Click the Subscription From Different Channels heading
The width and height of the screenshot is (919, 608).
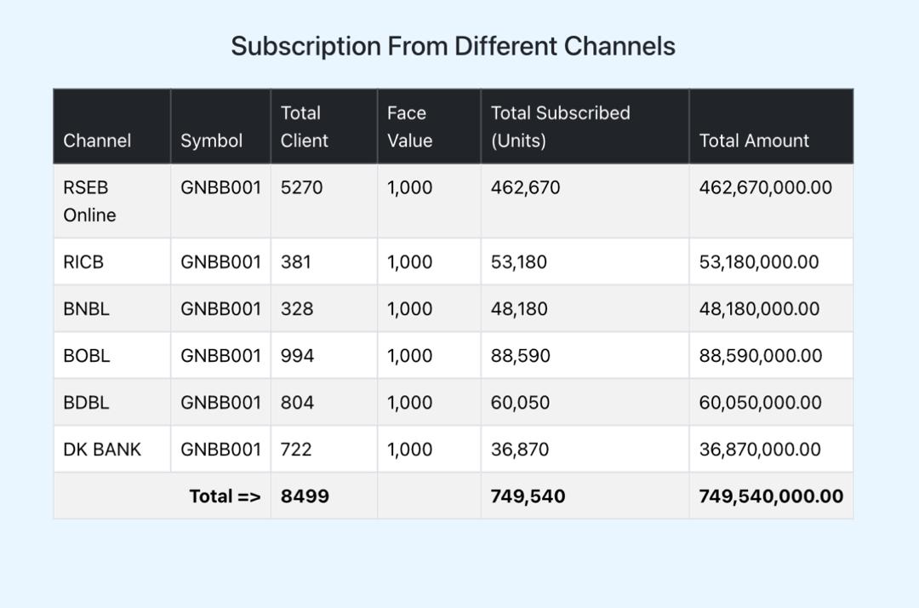click(453, 46)
